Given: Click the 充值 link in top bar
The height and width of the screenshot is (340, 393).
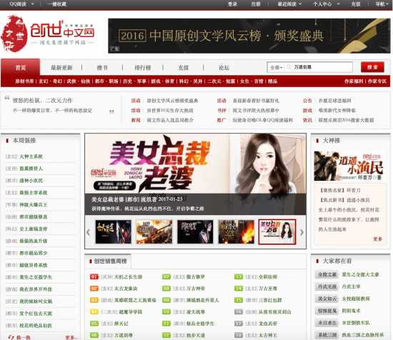Looking at the screenshot, I should point(356,4).
